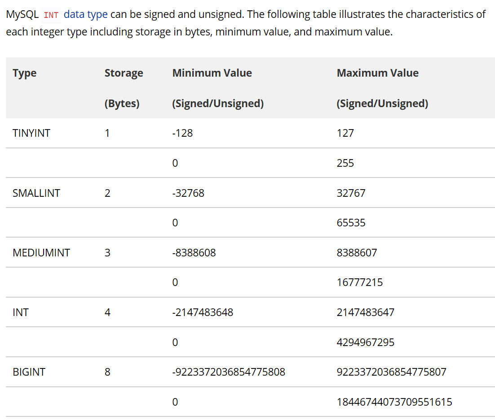Click the 2147483647 maximum value cell
Screen dimensions: 495x420
(x=365, y=312)
